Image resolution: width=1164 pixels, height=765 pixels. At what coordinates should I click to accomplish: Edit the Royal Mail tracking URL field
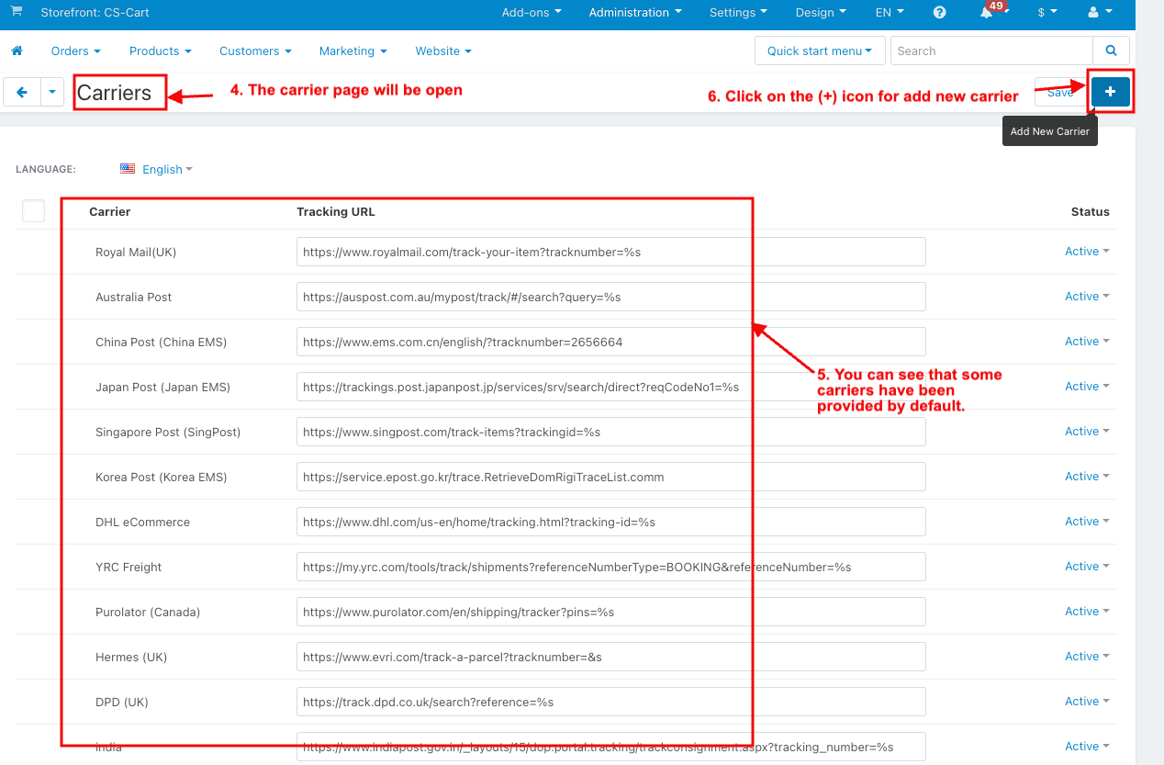tap(611, 252)
